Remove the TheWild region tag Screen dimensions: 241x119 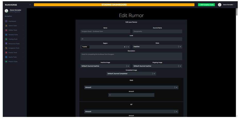click(88, 47)
